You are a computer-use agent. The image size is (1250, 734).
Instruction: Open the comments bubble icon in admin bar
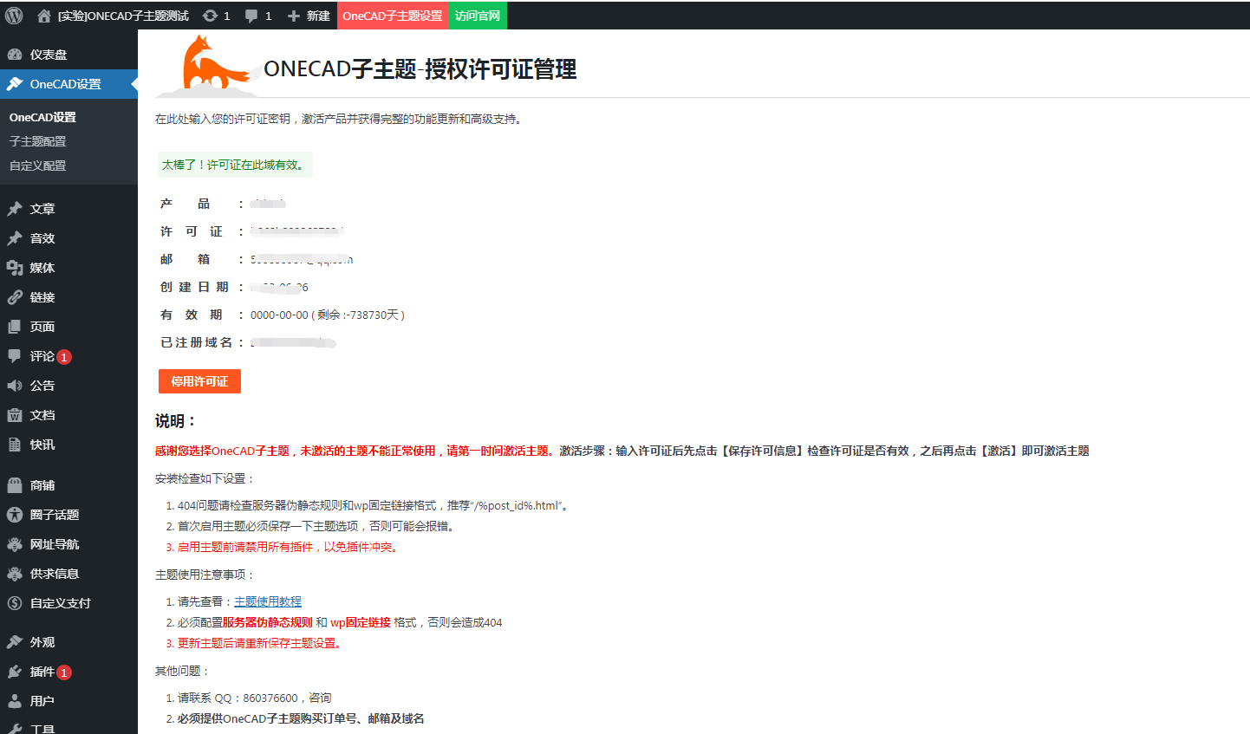[251, 16]
